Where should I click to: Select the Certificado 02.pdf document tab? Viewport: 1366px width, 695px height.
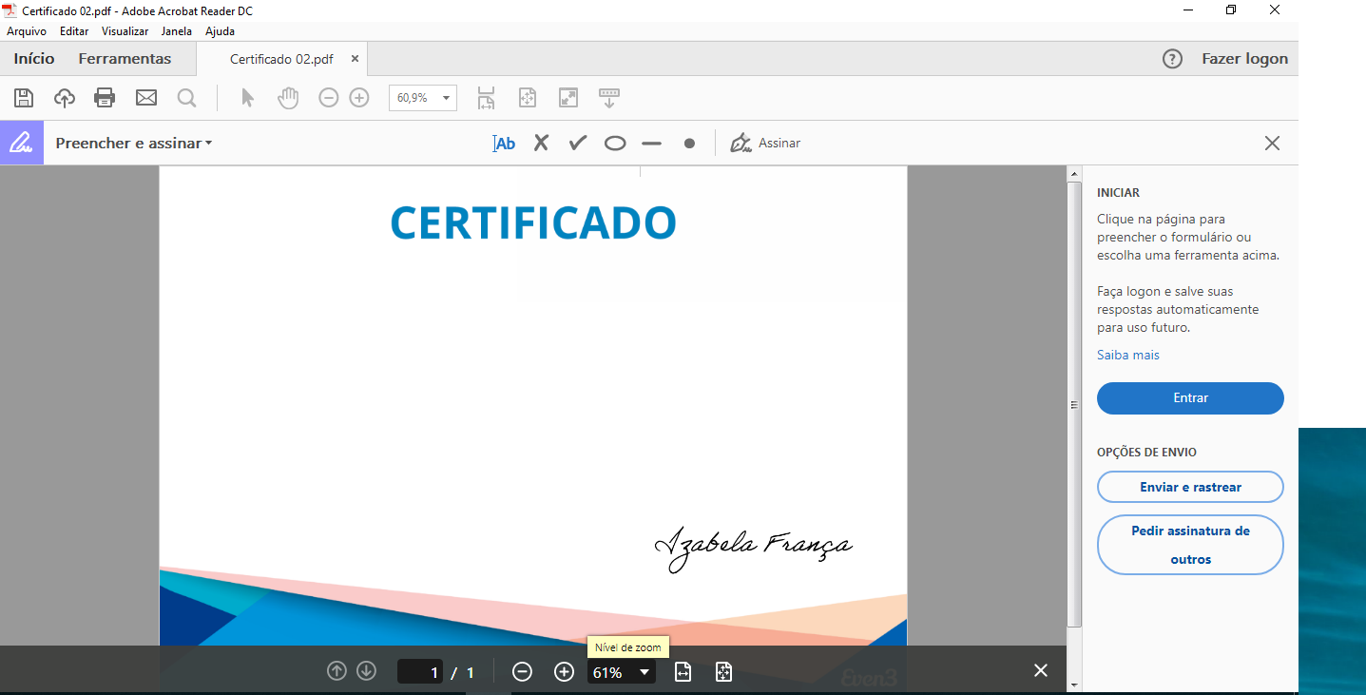coord(281,59)
